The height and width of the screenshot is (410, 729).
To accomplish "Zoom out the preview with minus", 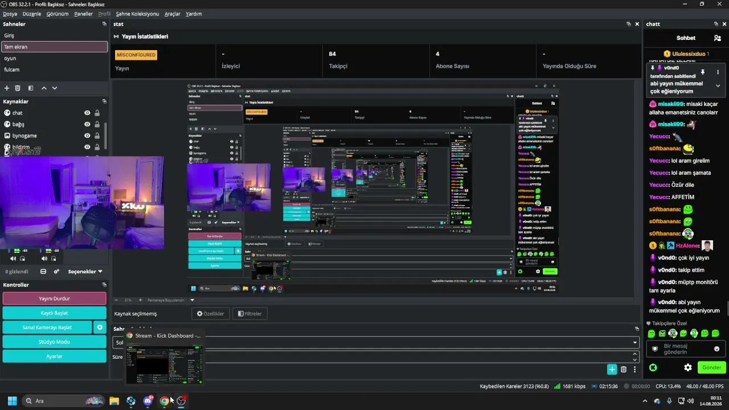I will click(x=116, y=300).
